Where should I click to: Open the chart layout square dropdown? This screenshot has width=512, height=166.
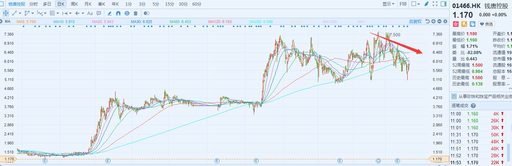[x=416, y=4]
